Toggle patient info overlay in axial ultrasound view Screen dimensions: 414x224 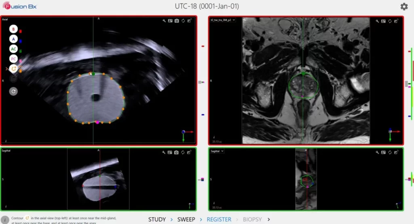170,21
